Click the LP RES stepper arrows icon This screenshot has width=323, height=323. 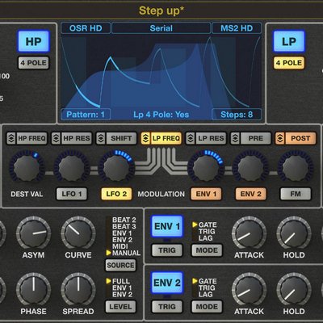click(x=191, y=138)
